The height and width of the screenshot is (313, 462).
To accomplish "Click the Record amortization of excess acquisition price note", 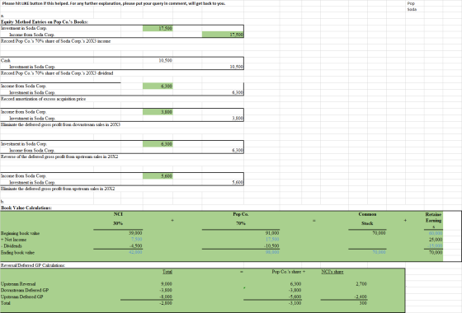I will (43, 99).
